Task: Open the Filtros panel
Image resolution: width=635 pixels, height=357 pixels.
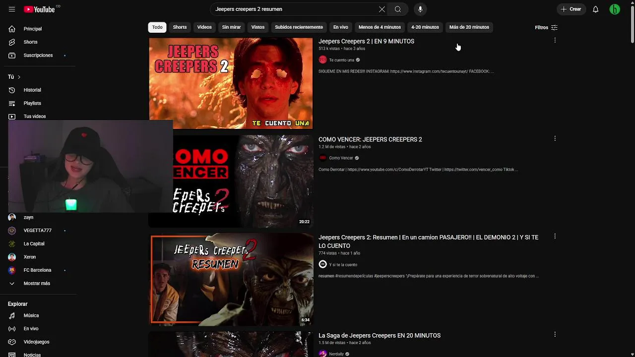Action: point(546,28)
